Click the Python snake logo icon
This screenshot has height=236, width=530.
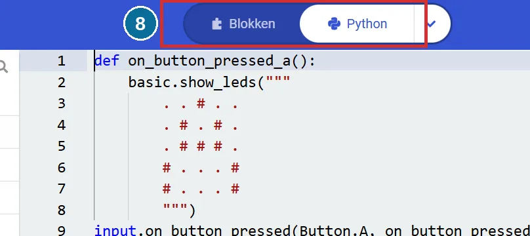[x=334, y=24]
